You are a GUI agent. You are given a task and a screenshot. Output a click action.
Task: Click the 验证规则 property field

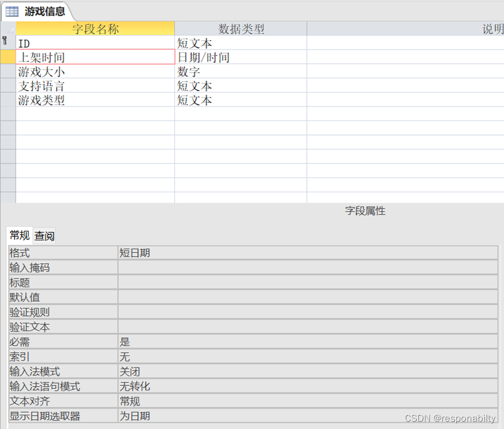[308, 312]
